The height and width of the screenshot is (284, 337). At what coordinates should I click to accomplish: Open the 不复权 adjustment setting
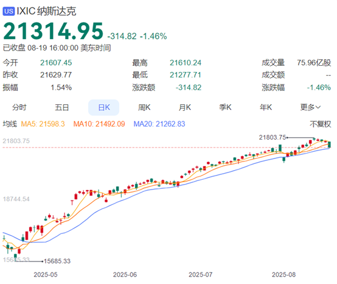(320, 124)
